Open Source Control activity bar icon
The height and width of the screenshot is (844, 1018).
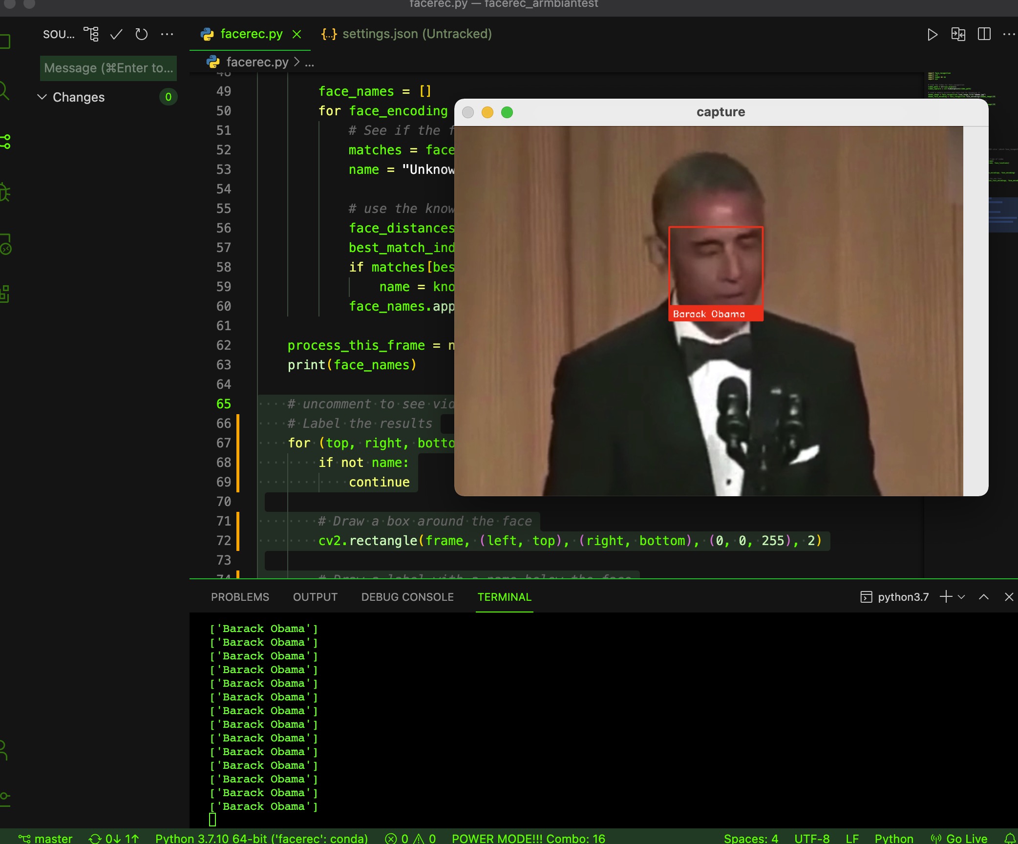click(5, 142)
